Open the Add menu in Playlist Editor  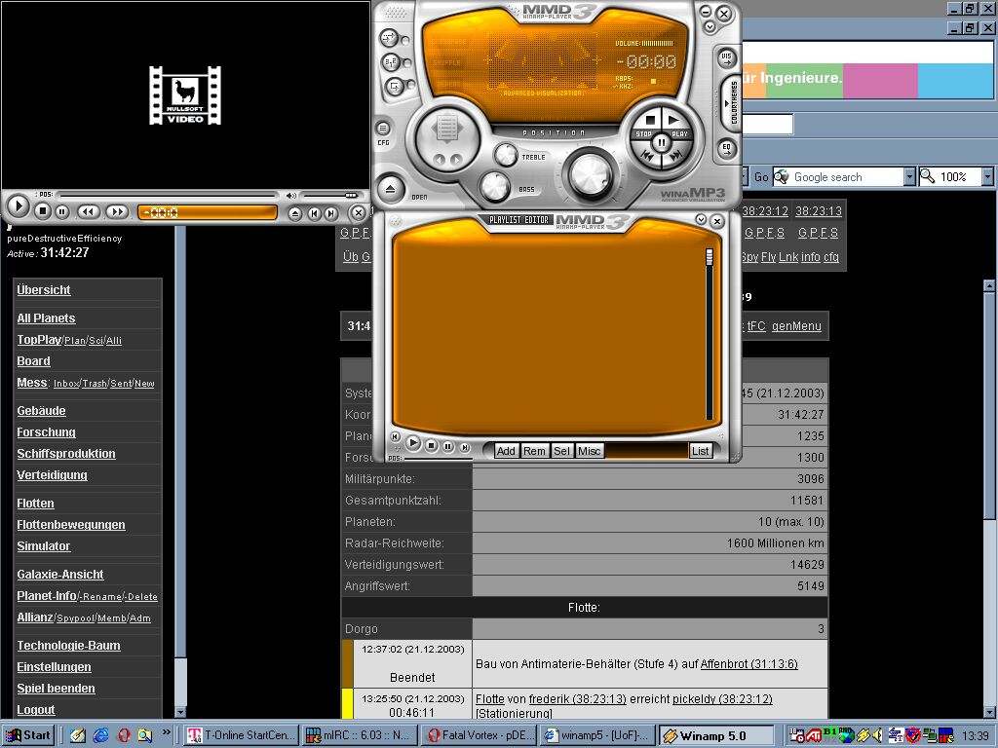506,451
